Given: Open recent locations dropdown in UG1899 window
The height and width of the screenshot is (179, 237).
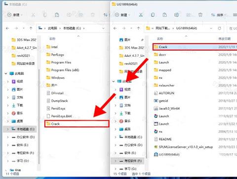Looking at the screenshot, I should click(131, 28).
